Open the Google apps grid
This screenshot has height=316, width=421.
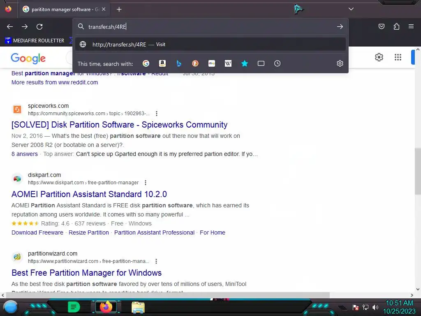coord(398,57)
